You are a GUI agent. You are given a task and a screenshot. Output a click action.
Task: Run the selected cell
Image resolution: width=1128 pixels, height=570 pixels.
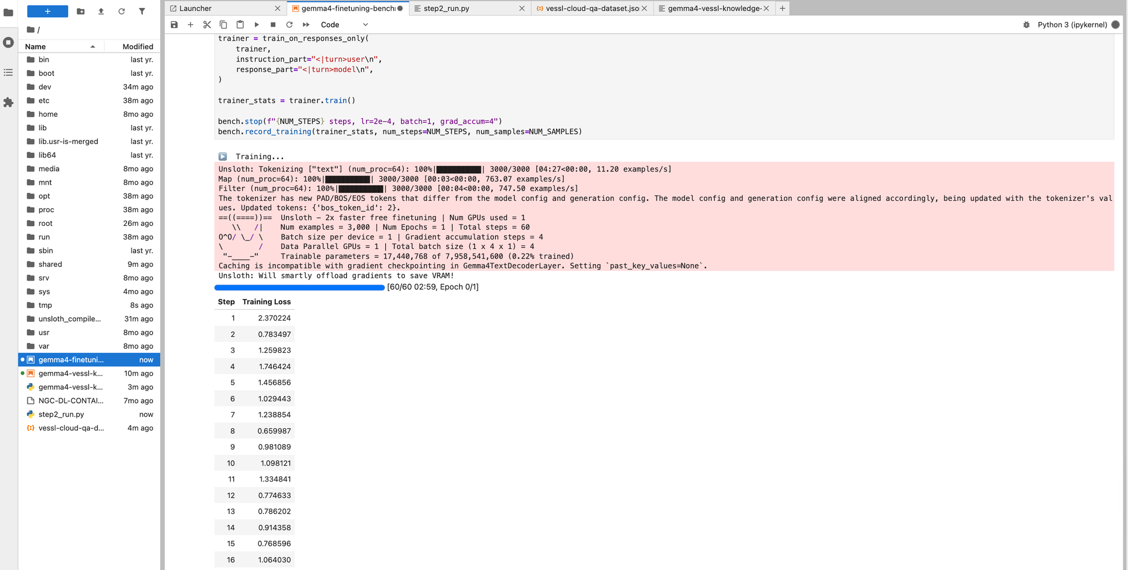coord(257,25)
